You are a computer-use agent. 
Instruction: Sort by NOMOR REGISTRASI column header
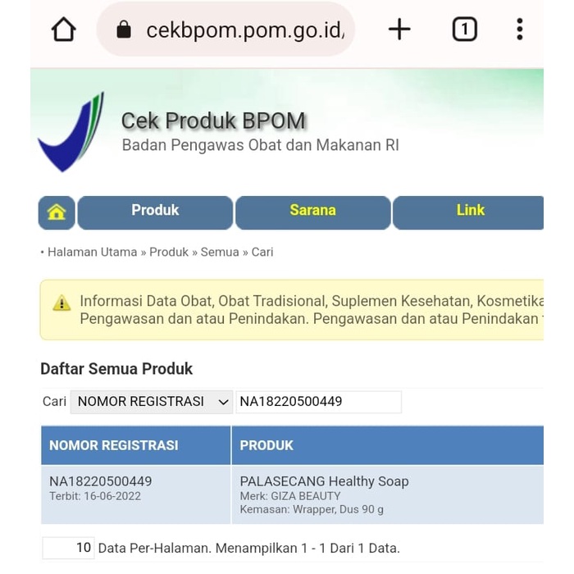pyautogui.click(x=114, y=445)
